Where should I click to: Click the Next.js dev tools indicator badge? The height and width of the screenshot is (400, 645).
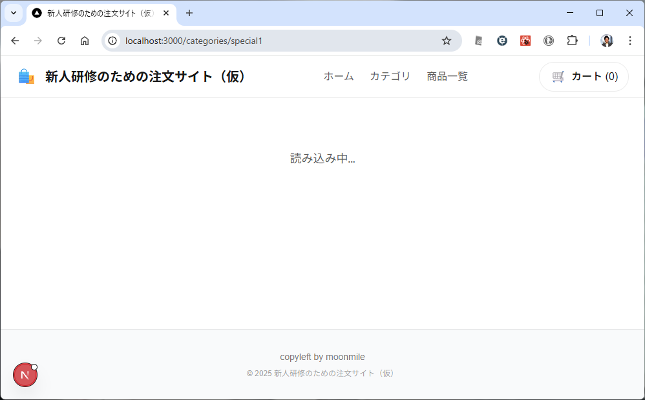pos(25,375)
